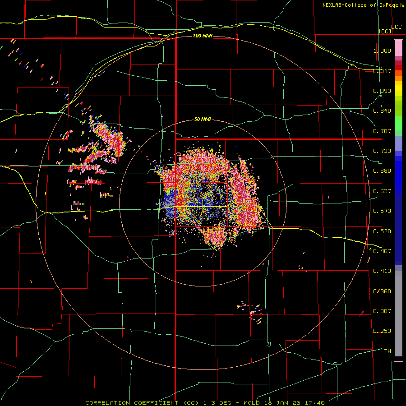This screenshot has width=406, height=406.
Task: Click the 0.307 value on the color scale
Action: pos(382,311)
